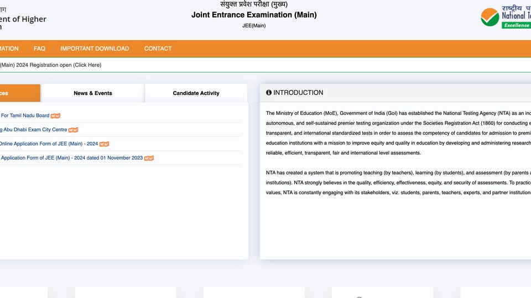Image resolution: width=531 pixels, height=298 pixels.
Task: Click the NEW badge next to Abu Dhabi notice
Action: (73, 130)
